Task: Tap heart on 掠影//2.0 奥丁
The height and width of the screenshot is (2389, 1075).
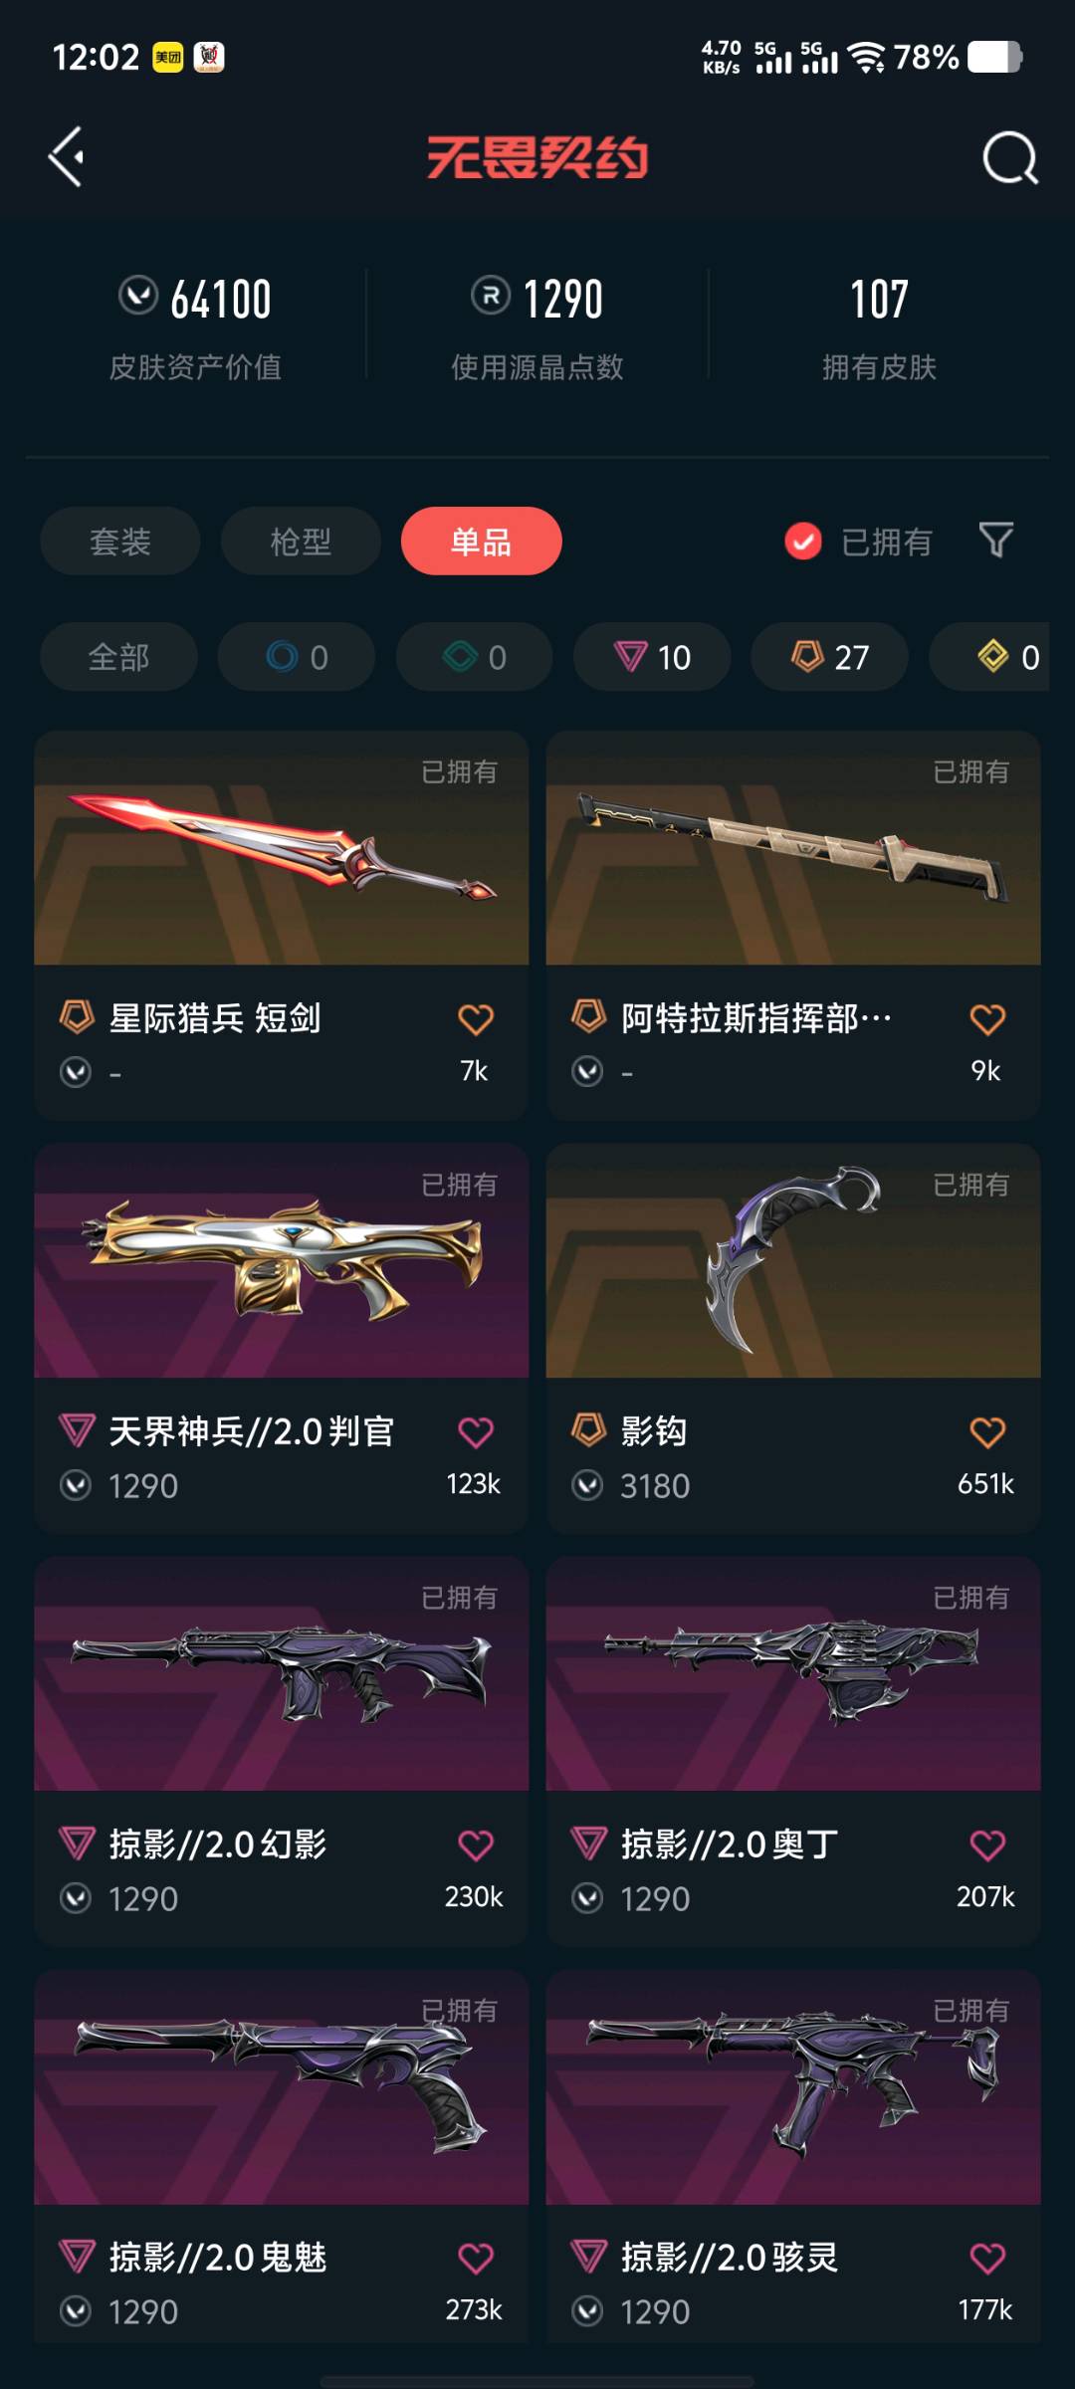Action: coord(987,1846)
